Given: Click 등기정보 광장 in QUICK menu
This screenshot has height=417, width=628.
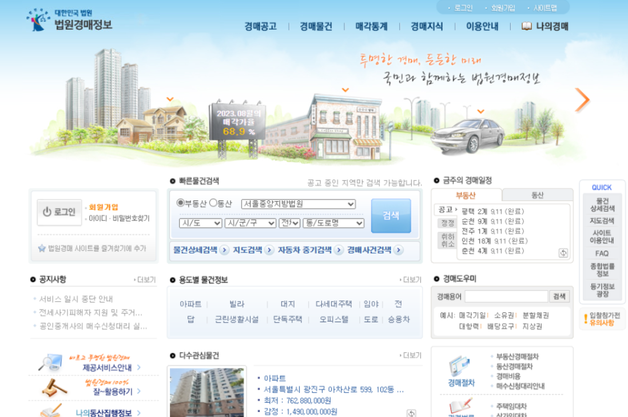Looking at the screenshot, I should 602,290.
